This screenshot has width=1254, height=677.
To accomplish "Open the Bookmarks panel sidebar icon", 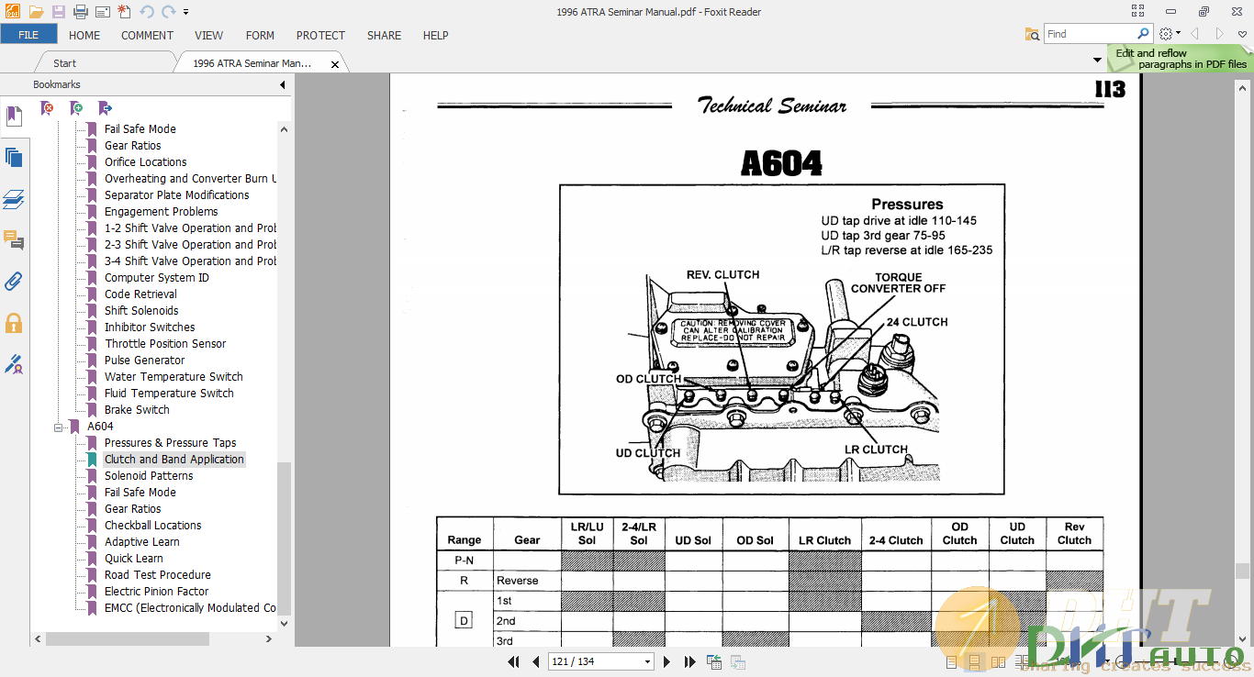I will pyautogui.click(x=14, y=117).
